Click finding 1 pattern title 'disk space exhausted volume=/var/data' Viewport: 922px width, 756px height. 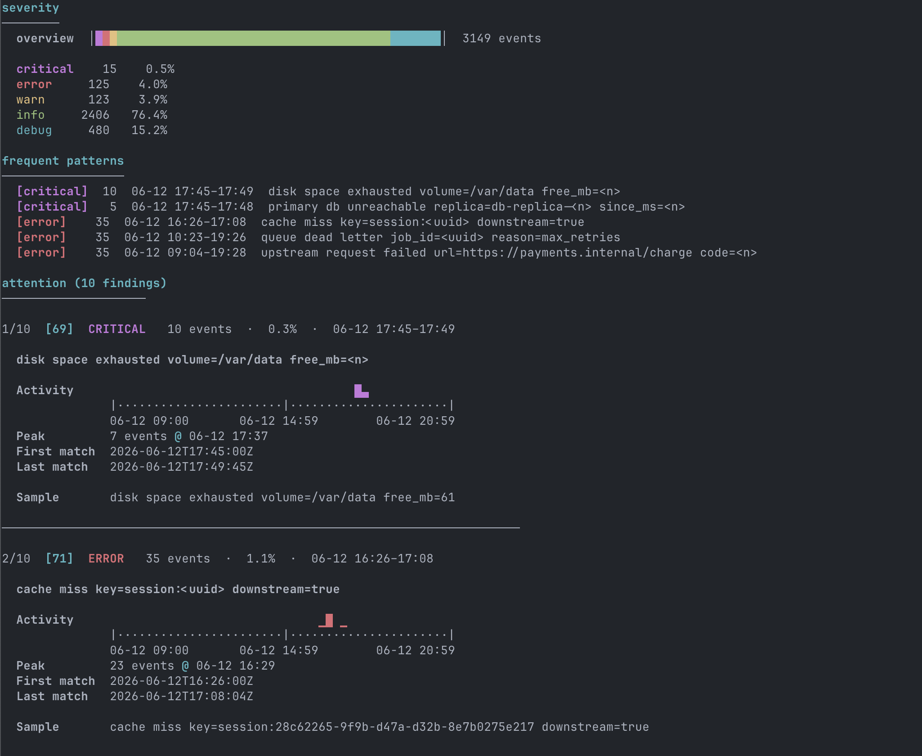coord(192,360)
